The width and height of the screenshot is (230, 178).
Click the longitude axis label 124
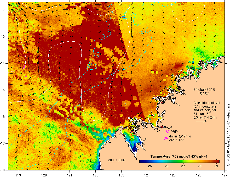coord(147,175)
